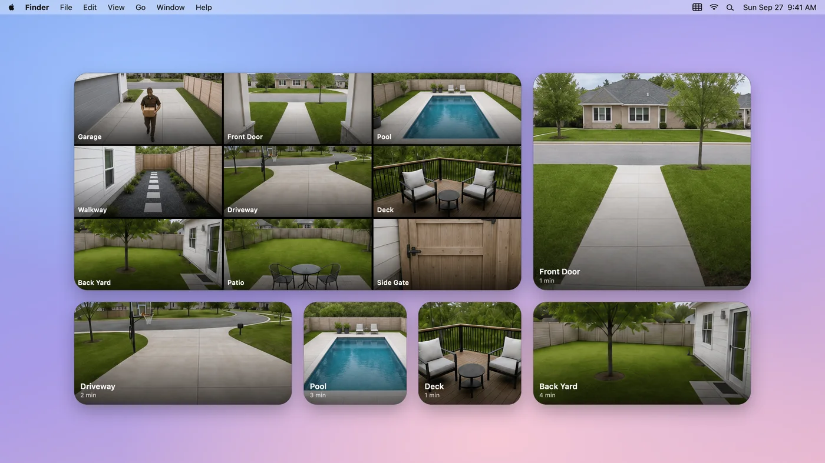Click the date and time in menu bar
825x463 pixels.
[x=780, y=7]
